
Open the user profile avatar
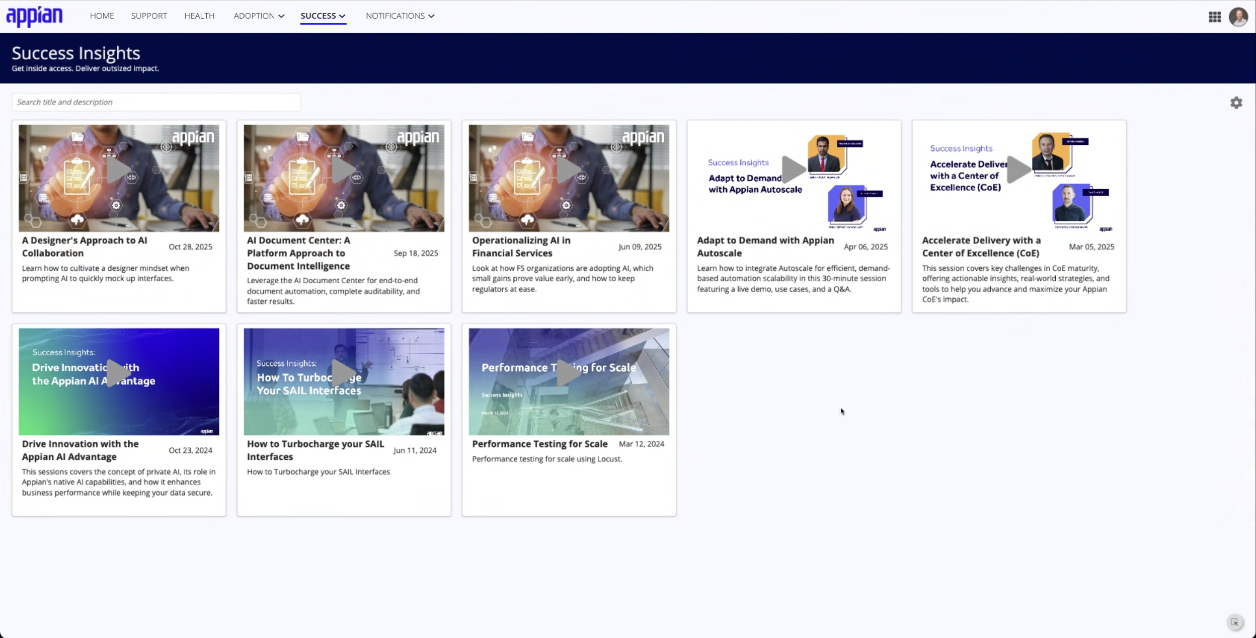pos(1238,17)
